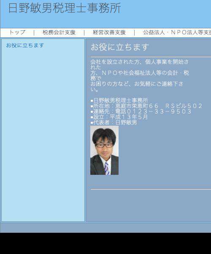
Task: Select the 税務会計支援 navigation item
Action: click(x=59, y=33)
